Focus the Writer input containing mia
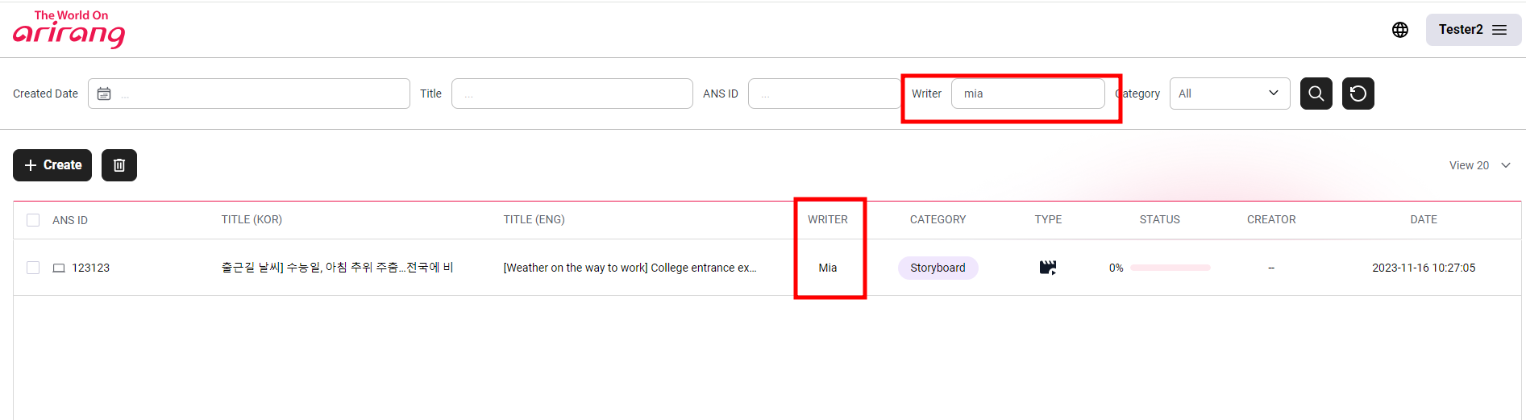 1027,94
